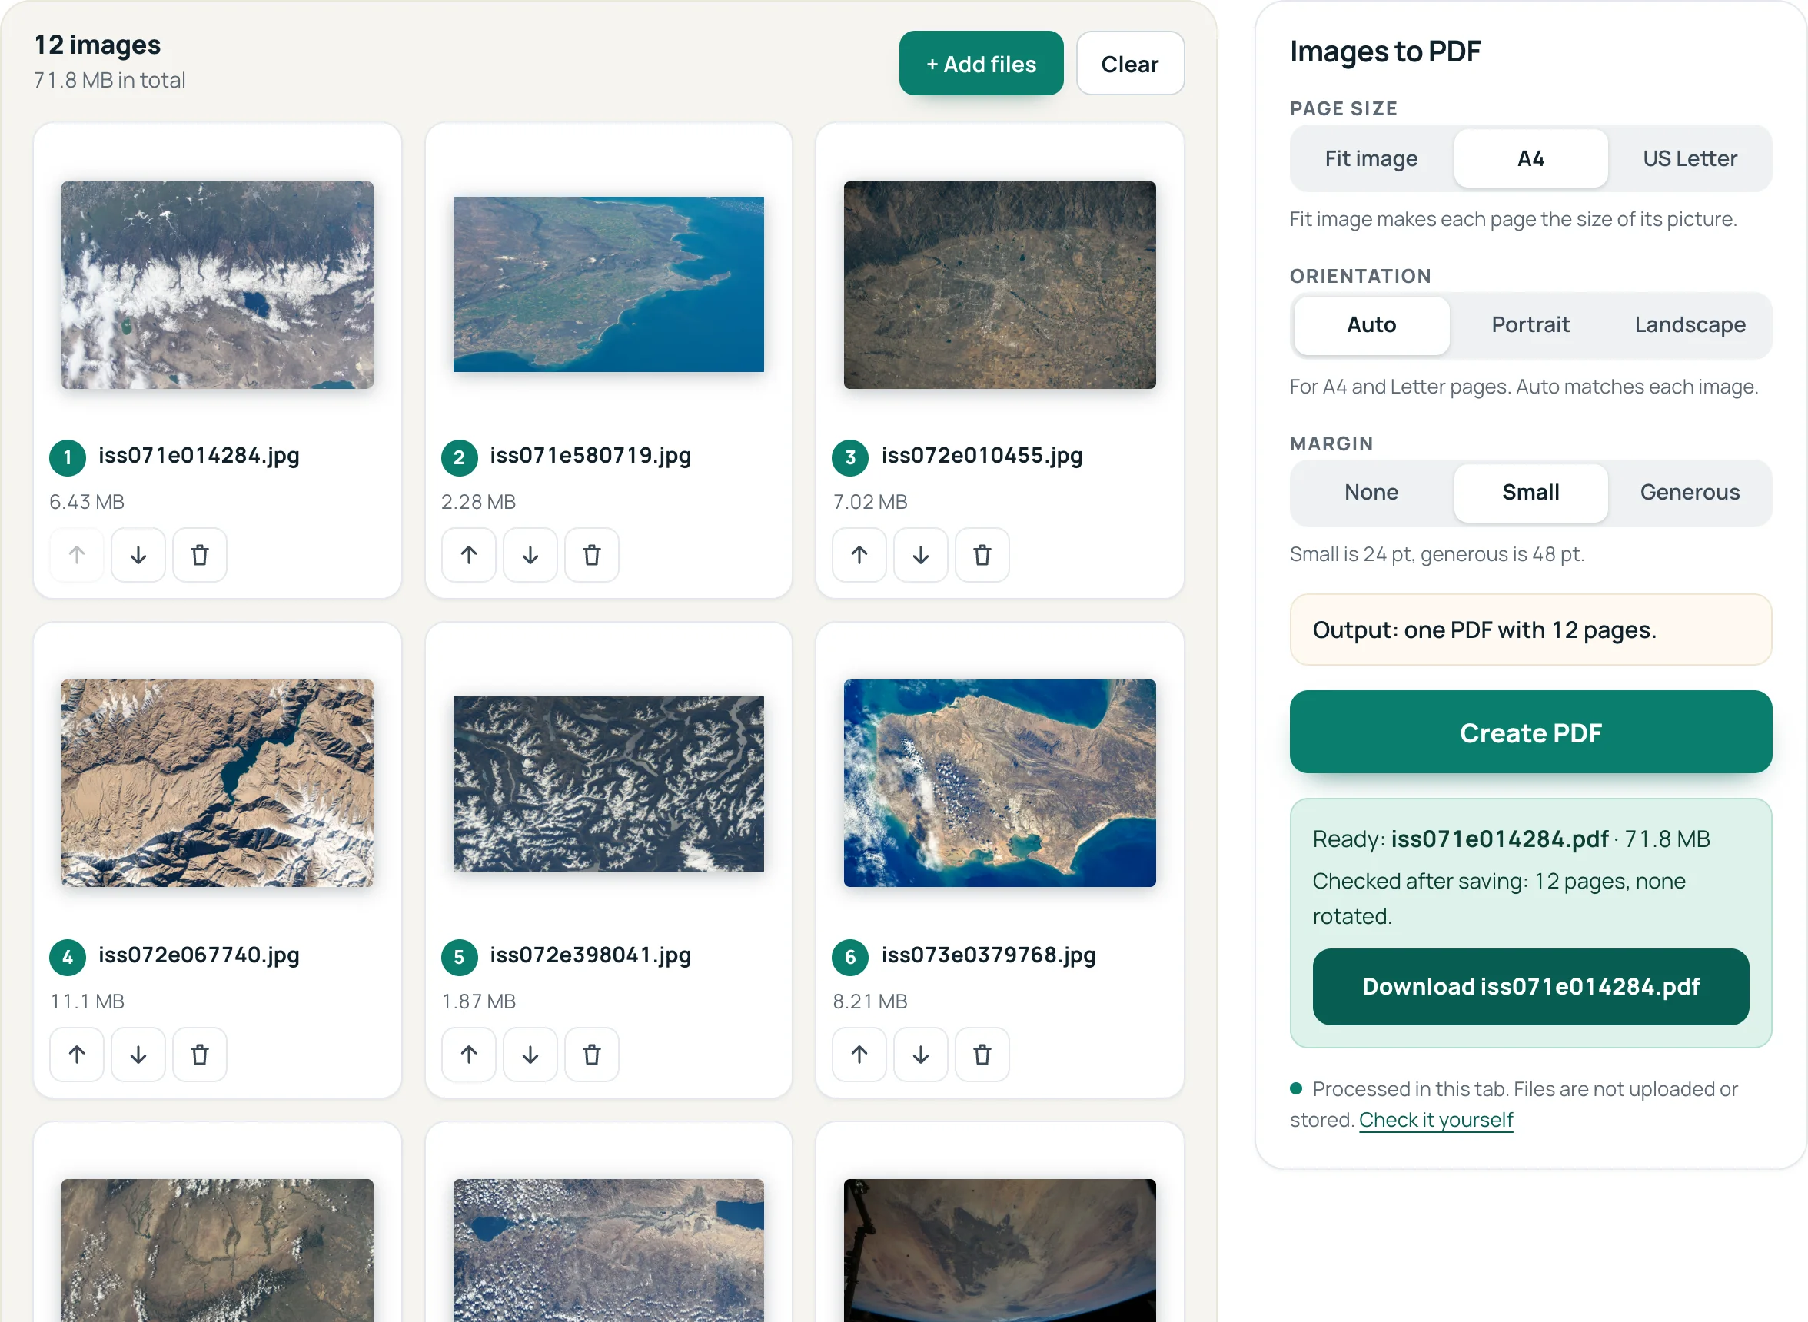Move iss073e0379768.jpg up in order
The width and height of the screenshot is (1808, 1322).
[x=859, y=1055]
